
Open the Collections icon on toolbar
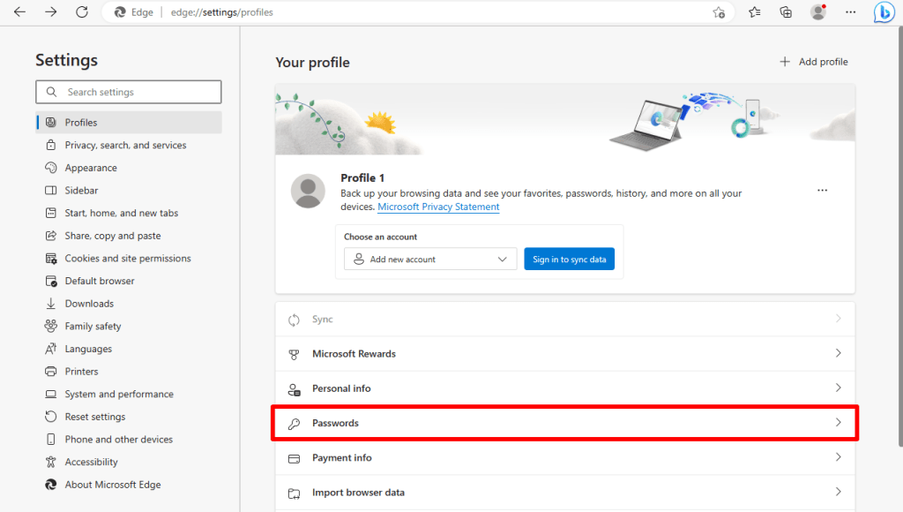pyautogui.click(x=785, y=12)
